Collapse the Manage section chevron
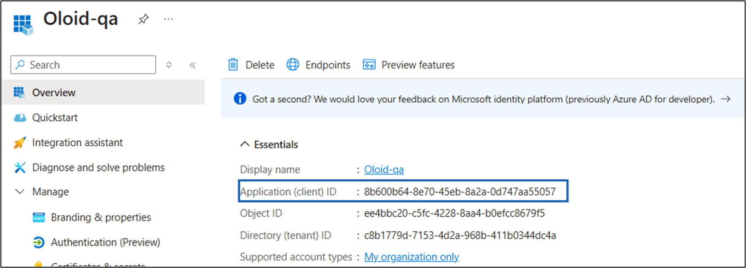This screenshot has height=268, width=746. pyautogui.click(x=20, y=191)
